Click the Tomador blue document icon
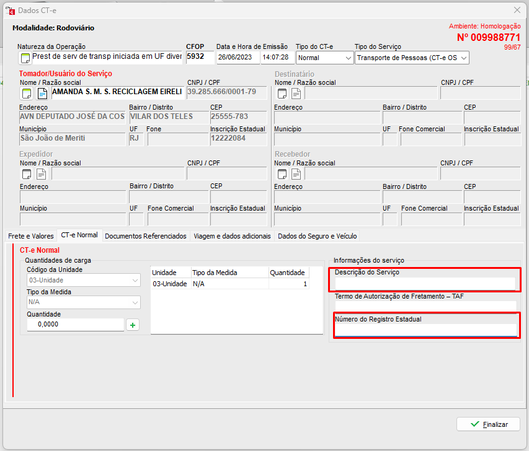Image resolution: width=529 pixels, height=451 pixels. tap(42, 94)
